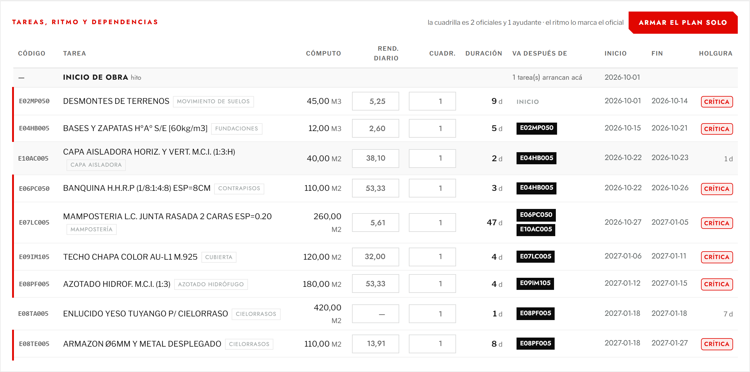
Task: Edit crew field for Mamposteria L.C. row
Action: (432, 223)
